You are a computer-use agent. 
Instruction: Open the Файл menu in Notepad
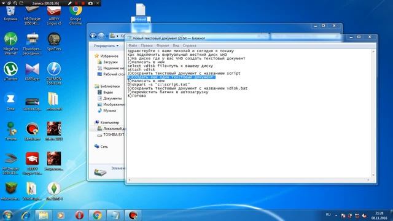pos(133,45)
